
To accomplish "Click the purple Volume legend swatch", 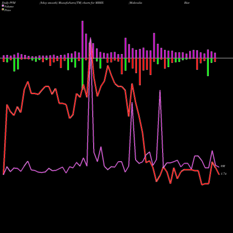I will click(3, 6).
